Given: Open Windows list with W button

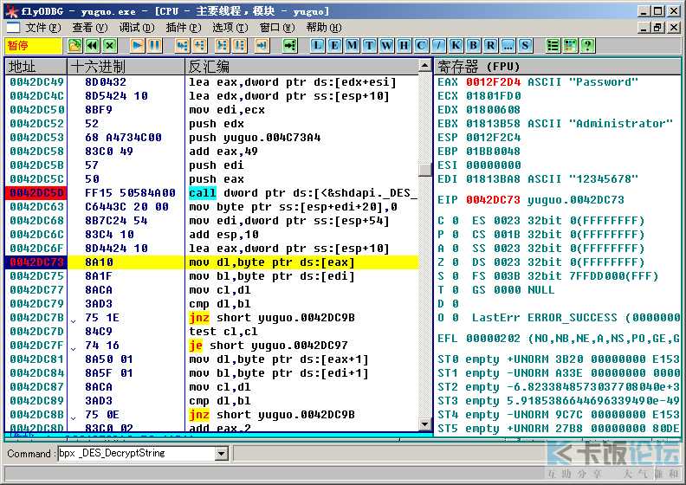Looking at the screenshot, I should (386, 46).
